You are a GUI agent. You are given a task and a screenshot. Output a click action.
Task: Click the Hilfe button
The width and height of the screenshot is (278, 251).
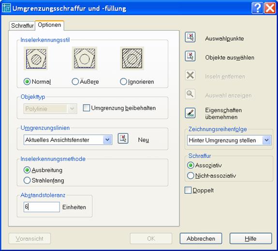coord(251,238)
